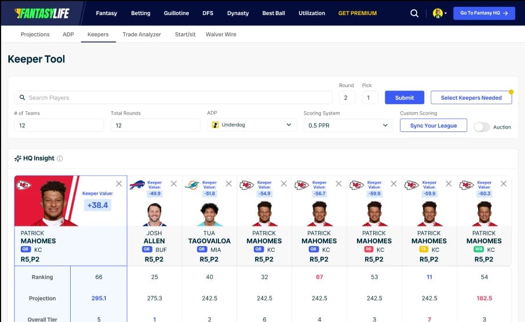Click the -49.9 keeper value for Allen
The image size is (525, 322).
tap(155, 193)
